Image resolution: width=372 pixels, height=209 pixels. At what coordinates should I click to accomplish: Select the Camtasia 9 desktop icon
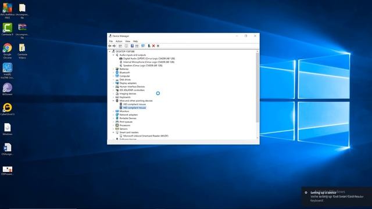click(8, 30)
